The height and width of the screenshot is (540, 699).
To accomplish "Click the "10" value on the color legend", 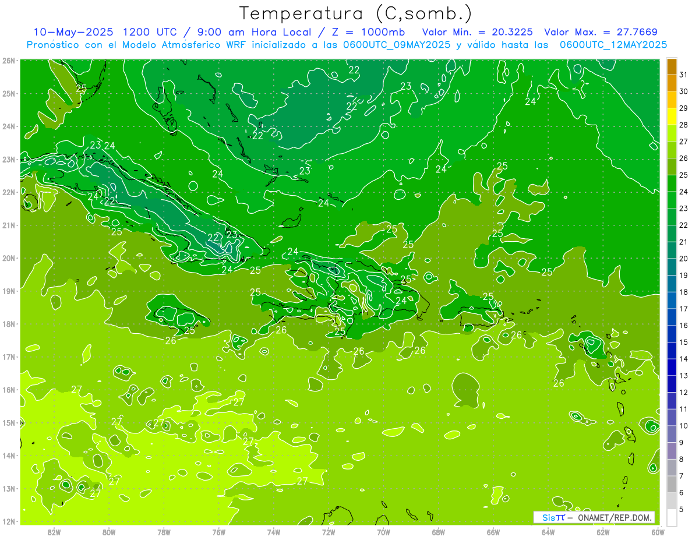I will click(x=683, y=426).
